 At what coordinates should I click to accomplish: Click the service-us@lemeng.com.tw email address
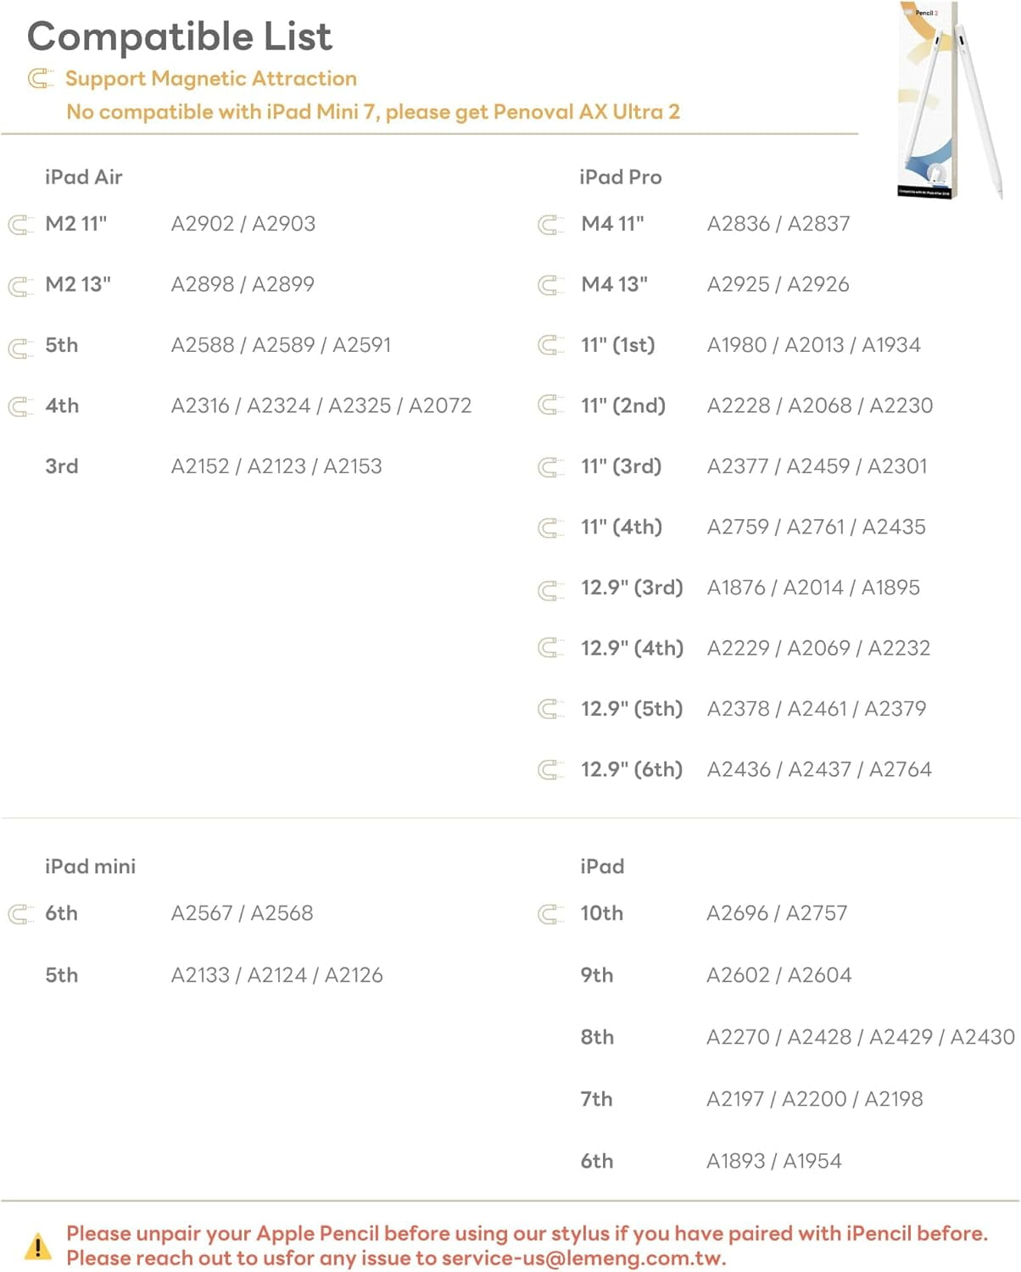click(x=583, y=1258)
